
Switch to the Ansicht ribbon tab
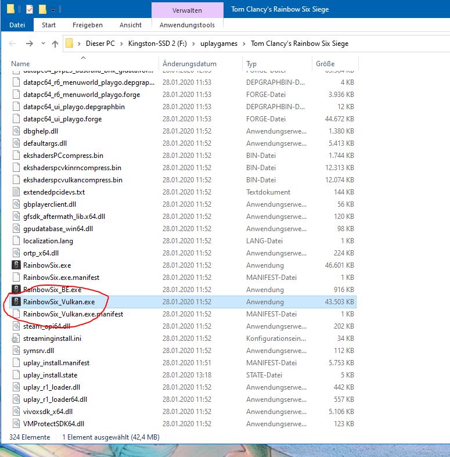[130, 25]
